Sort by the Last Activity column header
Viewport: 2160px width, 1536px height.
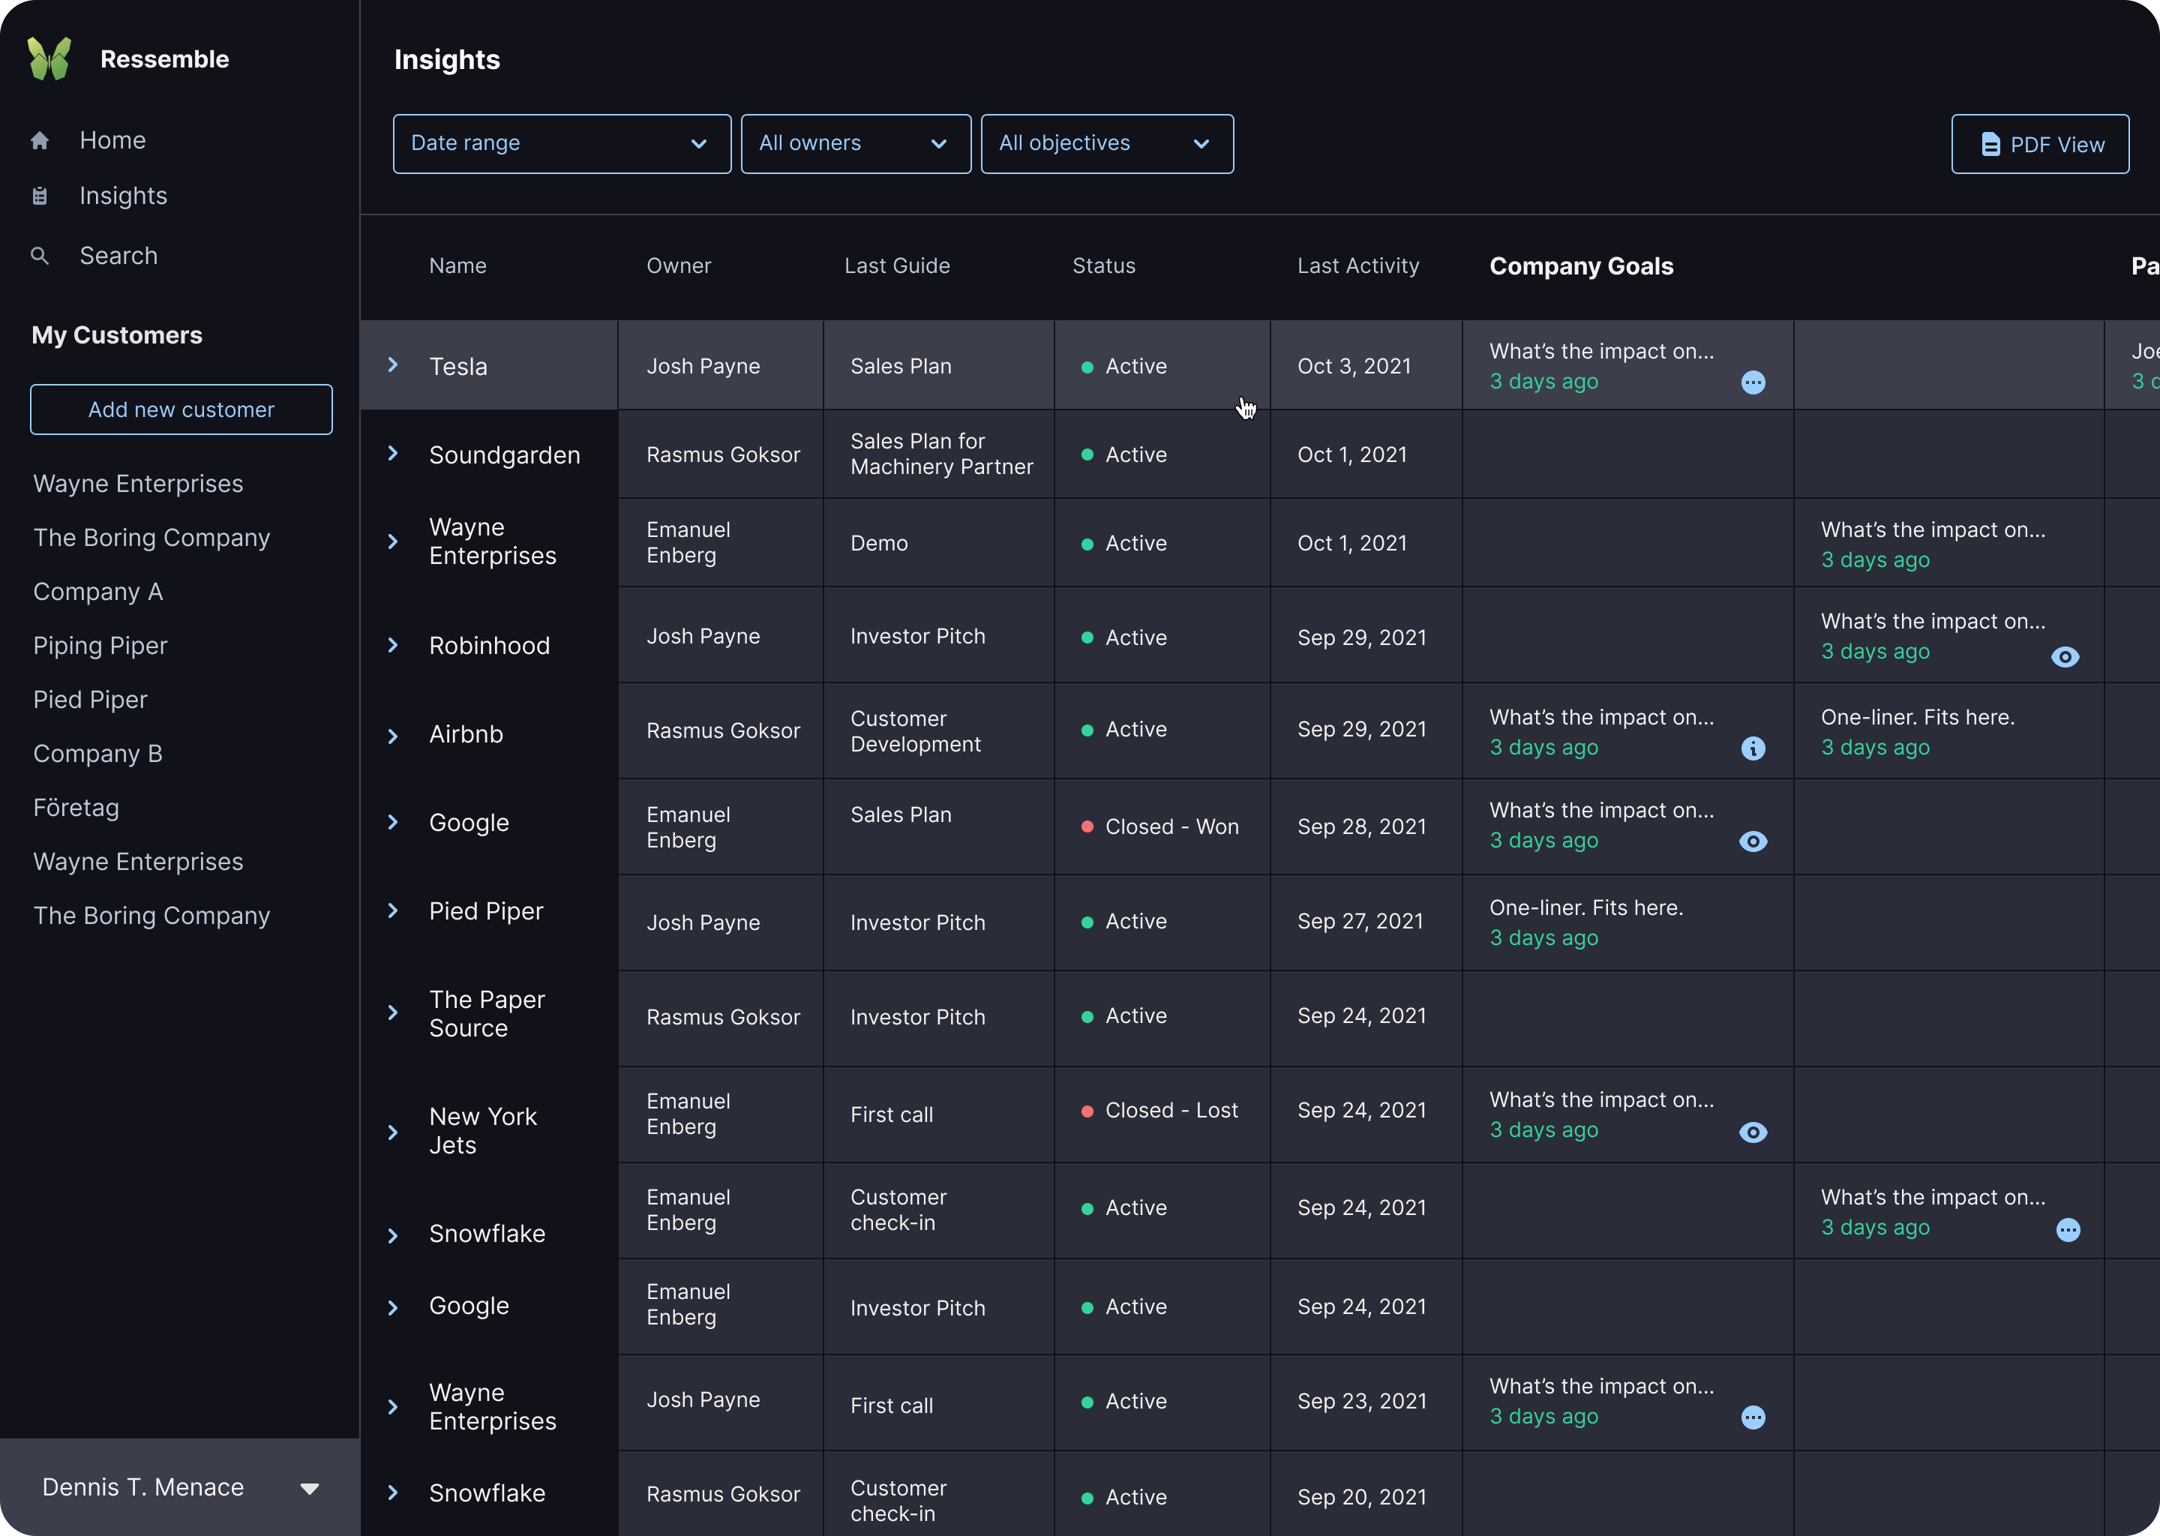[1358, 265]
